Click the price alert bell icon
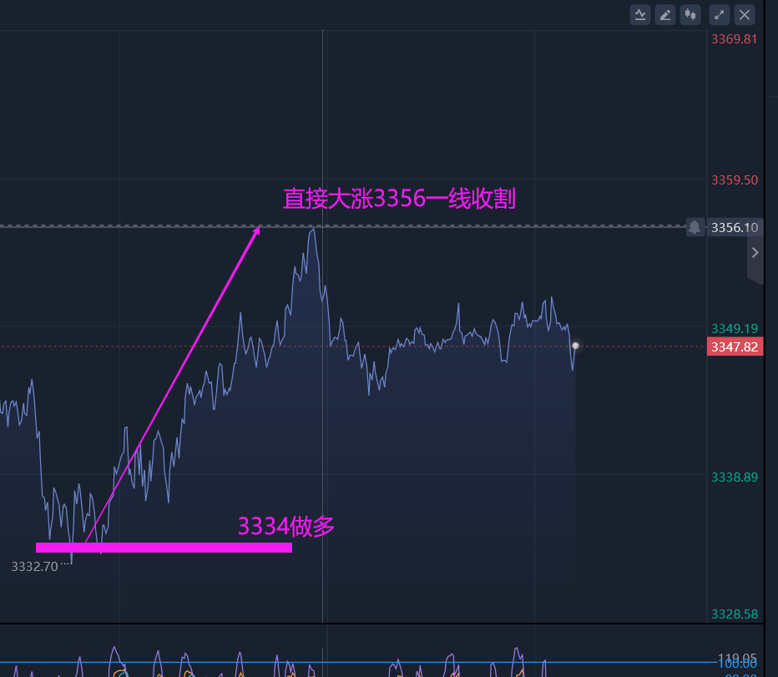The height and width of the screenshot is (677, 778). 695,227
